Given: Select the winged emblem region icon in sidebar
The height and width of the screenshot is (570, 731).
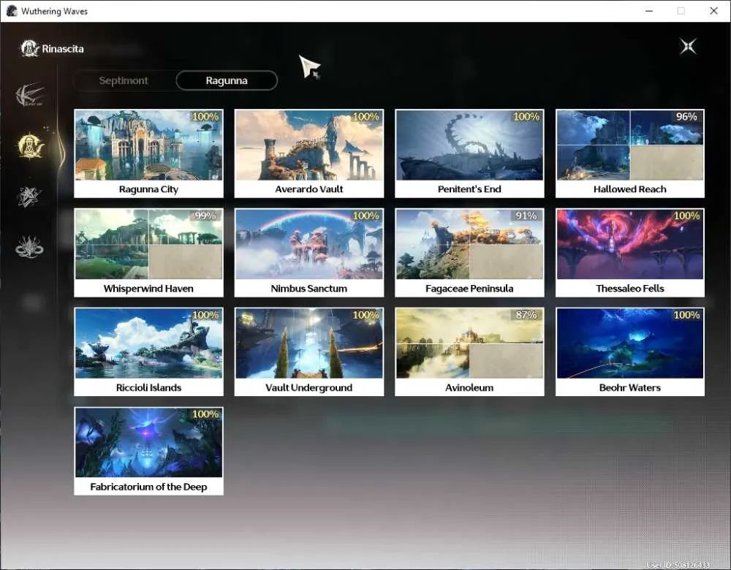Looking at the screenshot, I should (29, 94).
